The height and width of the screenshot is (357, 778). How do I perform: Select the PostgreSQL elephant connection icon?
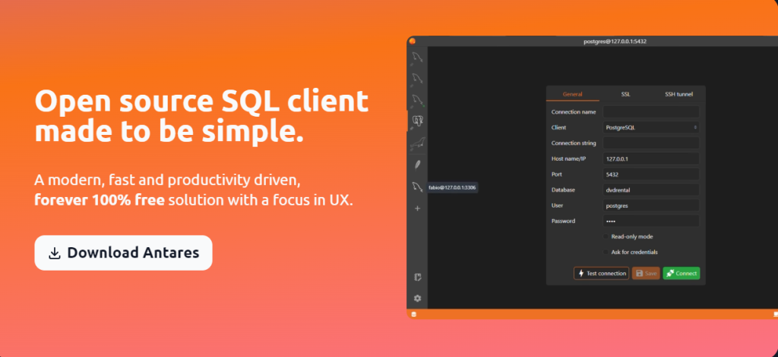point(417,121)
